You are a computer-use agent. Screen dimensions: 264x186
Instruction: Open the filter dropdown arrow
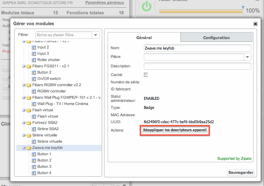coord(96,35)
